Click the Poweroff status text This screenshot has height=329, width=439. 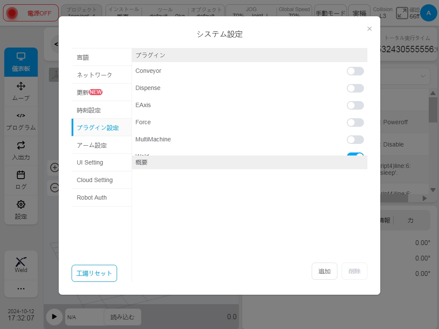395,122
